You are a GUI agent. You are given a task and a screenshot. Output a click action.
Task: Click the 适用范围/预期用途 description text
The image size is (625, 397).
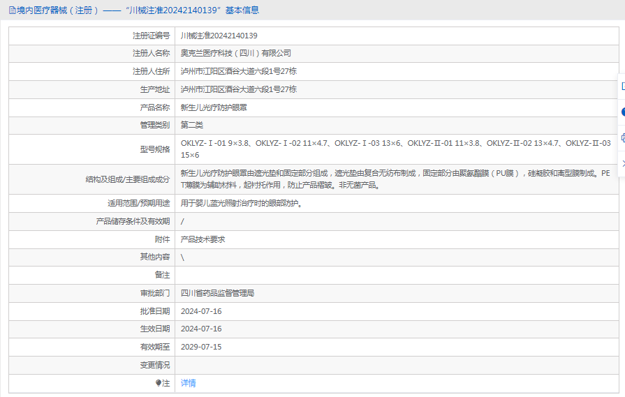pos(242,203)
